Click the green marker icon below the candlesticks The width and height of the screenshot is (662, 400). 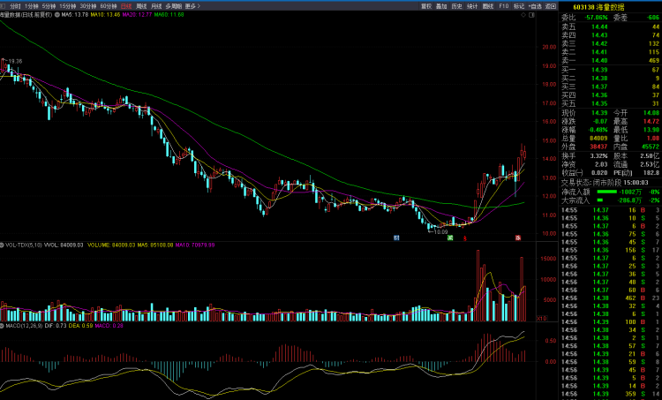[x=450, y=238]
